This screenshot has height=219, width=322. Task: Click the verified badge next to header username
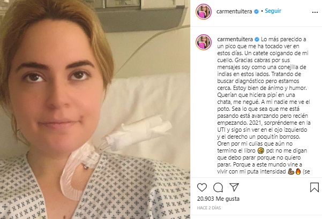[256, 11]
